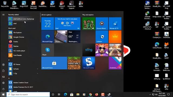Image resolution: width=173 pixels, height=97 pixels.
Task: Open Task View on taskbar
Action: [59, 95]
